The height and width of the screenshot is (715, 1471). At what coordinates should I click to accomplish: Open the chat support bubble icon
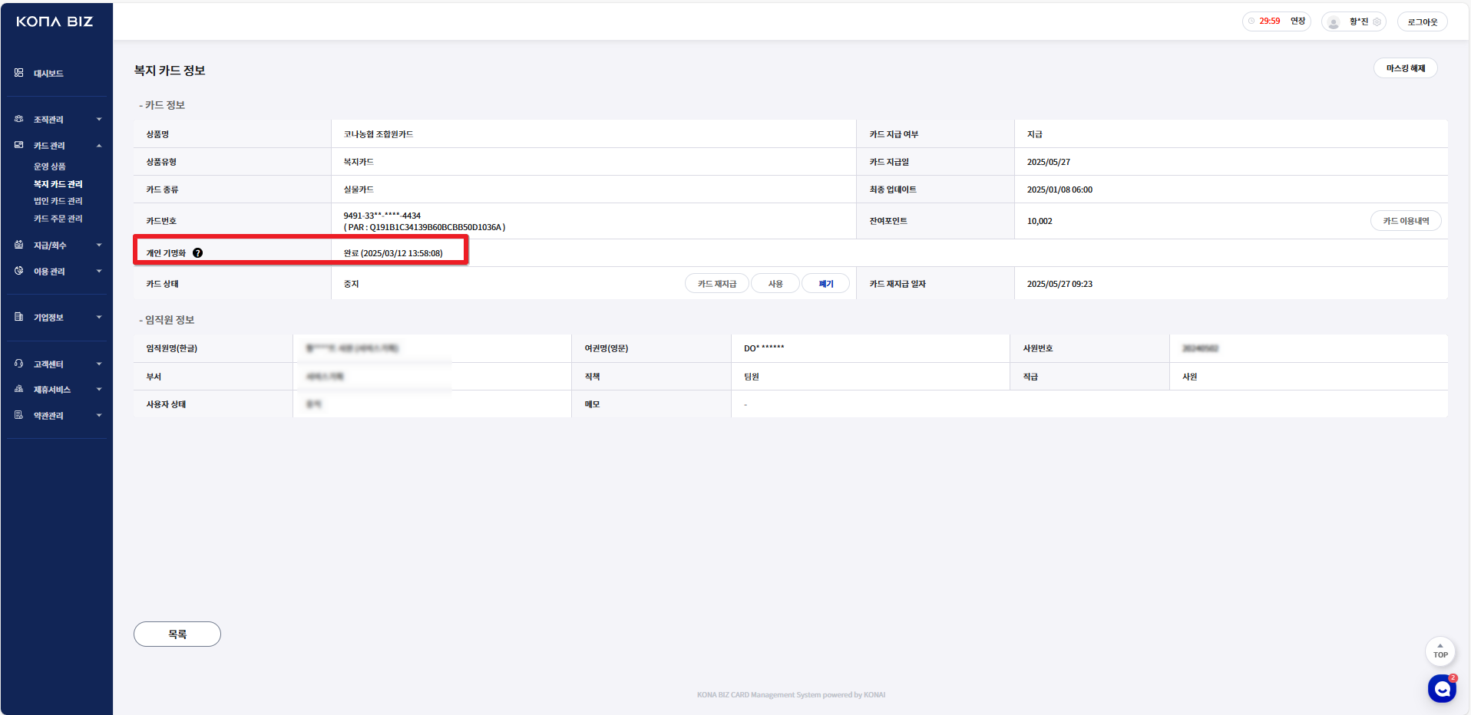[1441, 689]
